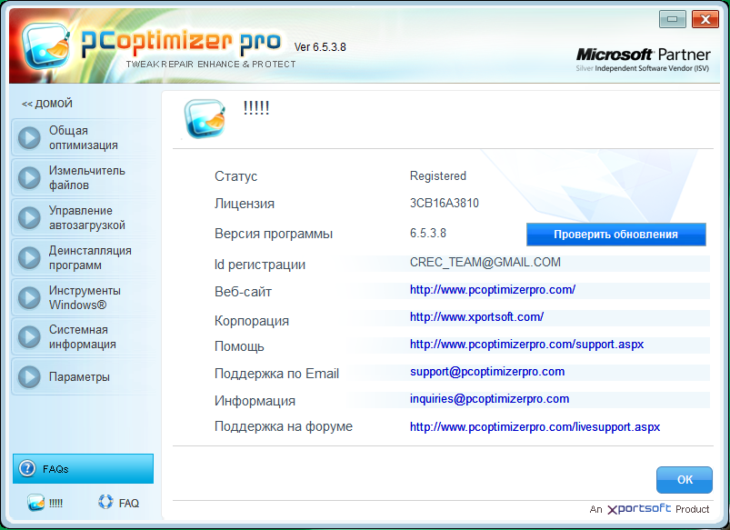Viewport: 730px width, 530px height.
Task: Open the Общая оптимизация menu item
Action: (82, 138)
